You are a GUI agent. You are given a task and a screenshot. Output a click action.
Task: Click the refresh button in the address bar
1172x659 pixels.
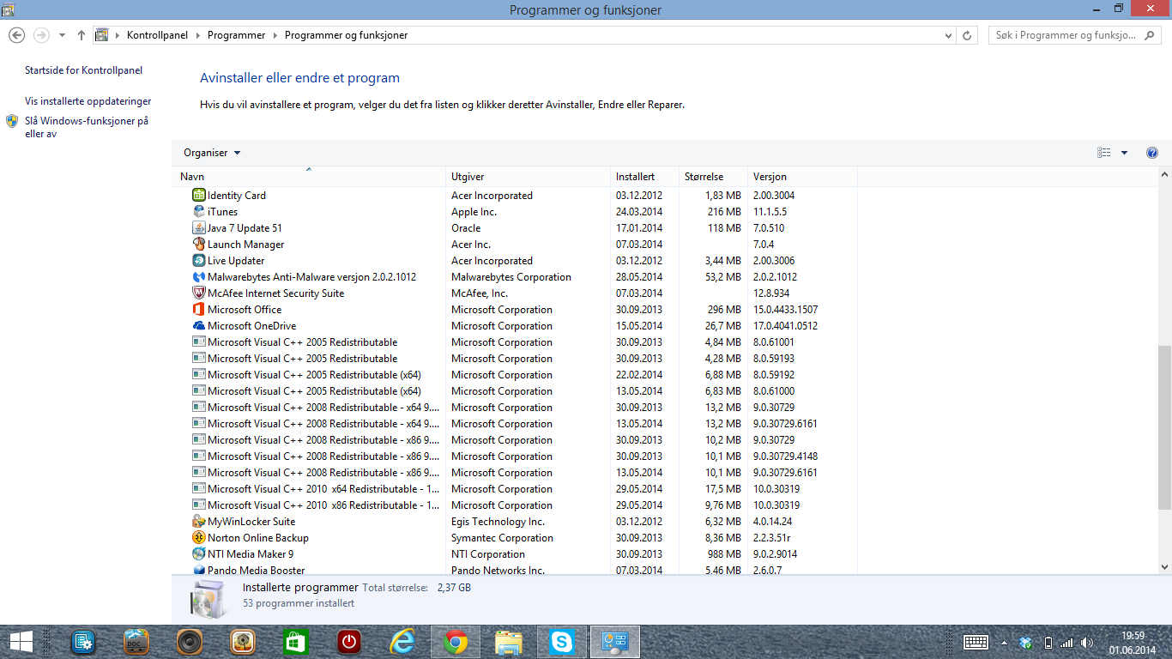[968, 35]
